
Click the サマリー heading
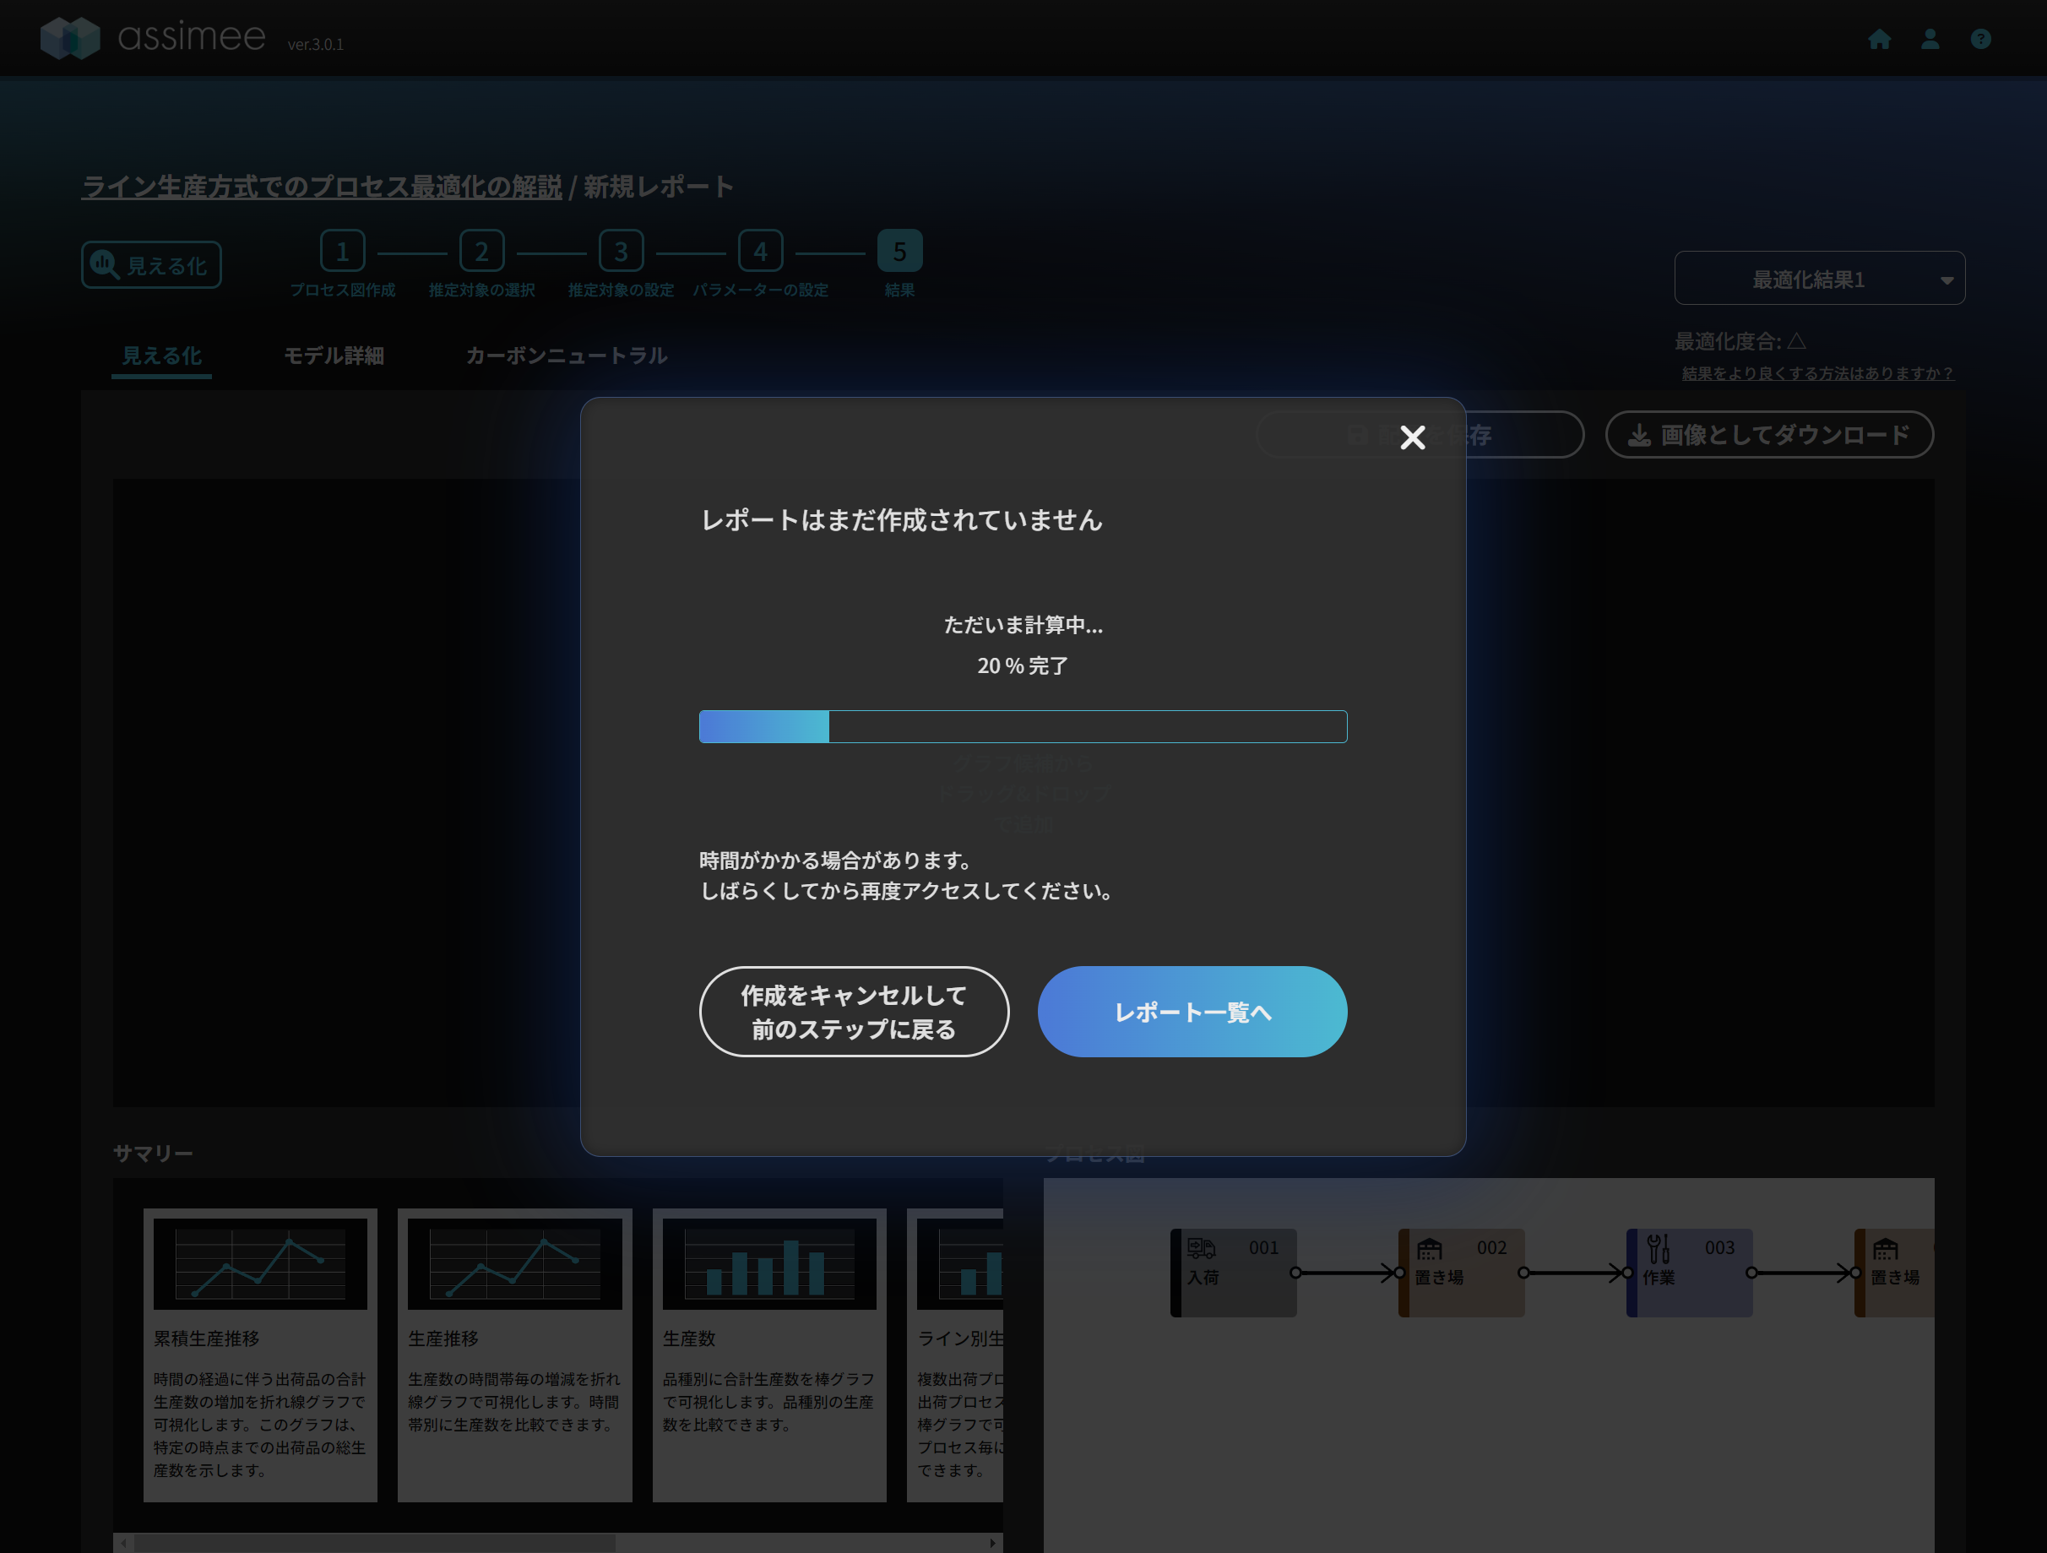coord(153,1154)
